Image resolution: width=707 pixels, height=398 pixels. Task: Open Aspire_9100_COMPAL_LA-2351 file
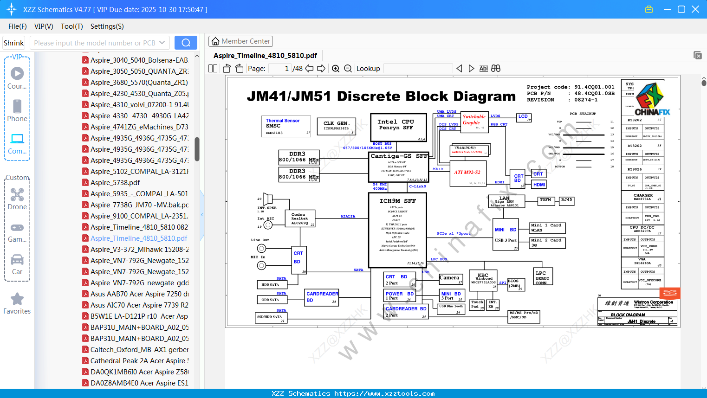point(139,216)
